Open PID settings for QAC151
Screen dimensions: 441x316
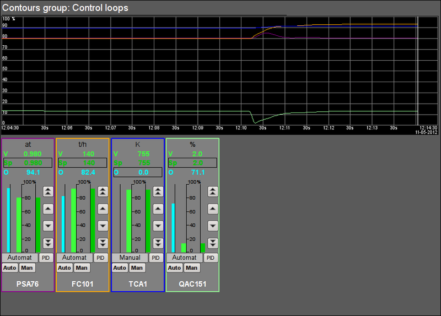coord(211,258)
